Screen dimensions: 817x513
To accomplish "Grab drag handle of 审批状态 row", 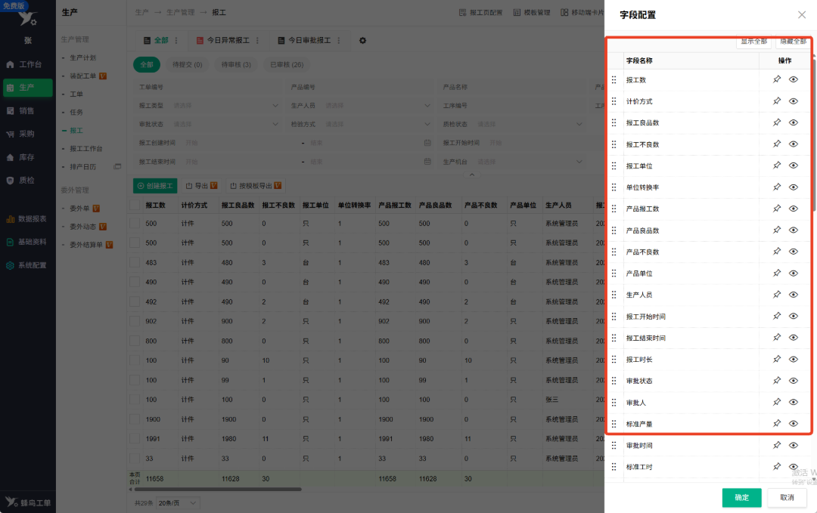I will tap(614, 381).
